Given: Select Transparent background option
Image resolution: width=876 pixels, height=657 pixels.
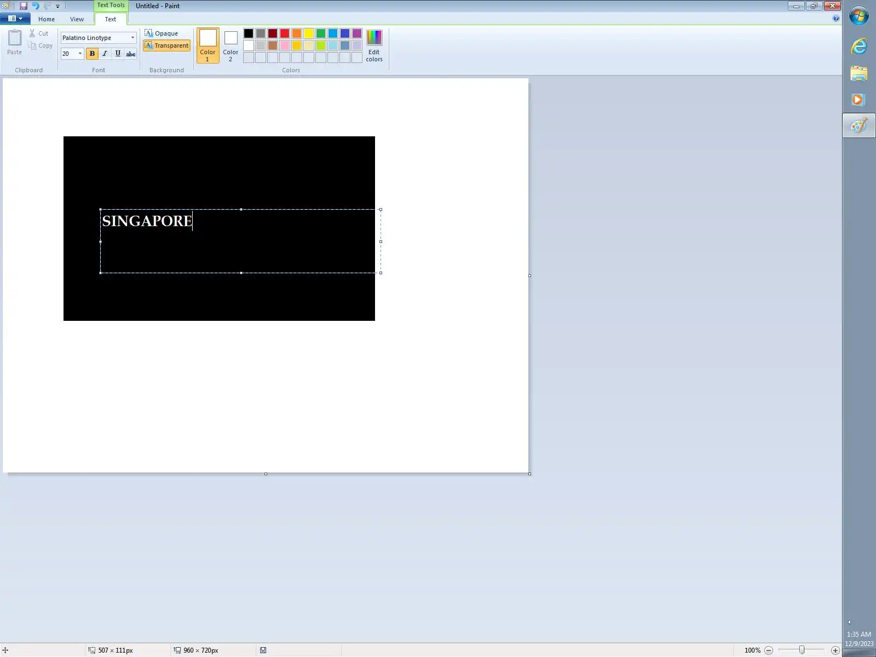Looking at the screenshot, I should click(166, 45).
